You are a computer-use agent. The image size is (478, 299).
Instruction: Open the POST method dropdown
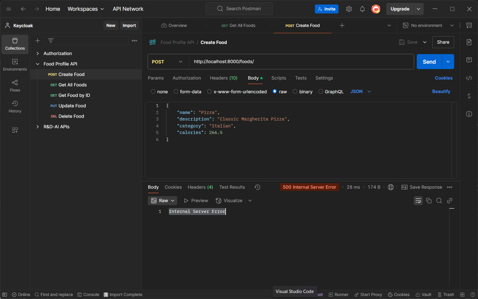pyautogui.click(x=168, y=62)
